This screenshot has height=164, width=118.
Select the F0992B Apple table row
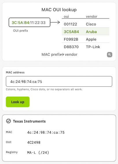(86, 39)
